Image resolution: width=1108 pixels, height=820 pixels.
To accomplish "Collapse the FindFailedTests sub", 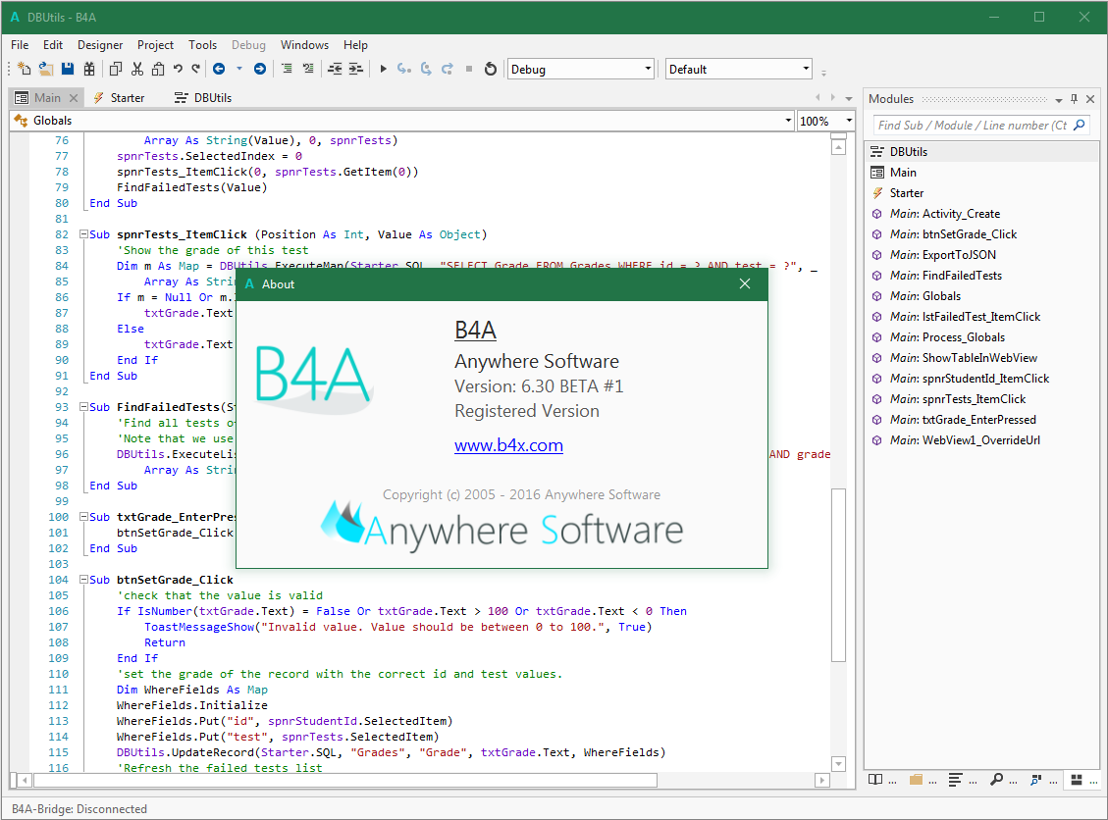I will tap(83, 407).
